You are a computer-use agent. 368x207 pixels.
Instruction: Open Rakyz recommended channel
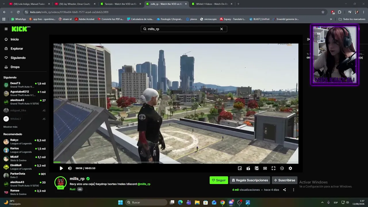[x=24, y=142]
